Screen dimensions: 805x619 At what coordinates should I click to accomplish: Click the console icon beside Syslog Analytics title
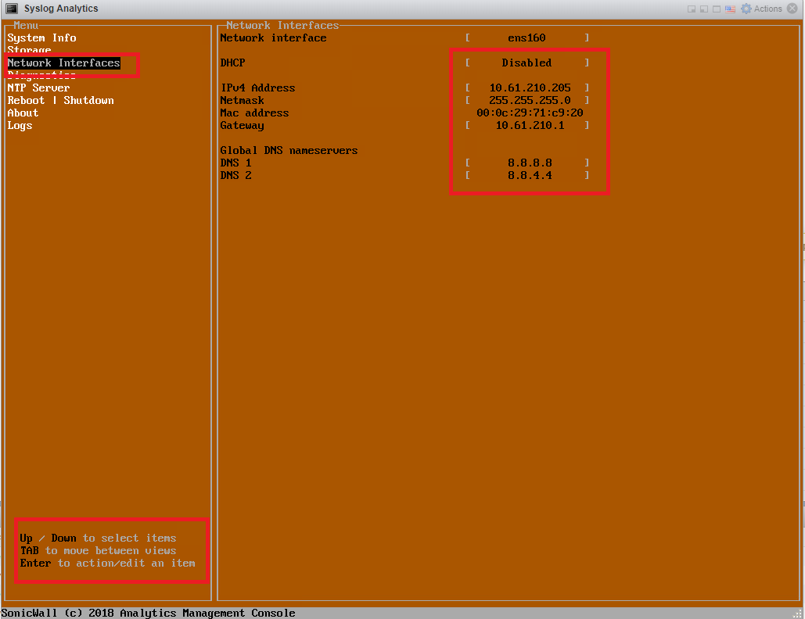pyautogui.click(x=12, y=9)
